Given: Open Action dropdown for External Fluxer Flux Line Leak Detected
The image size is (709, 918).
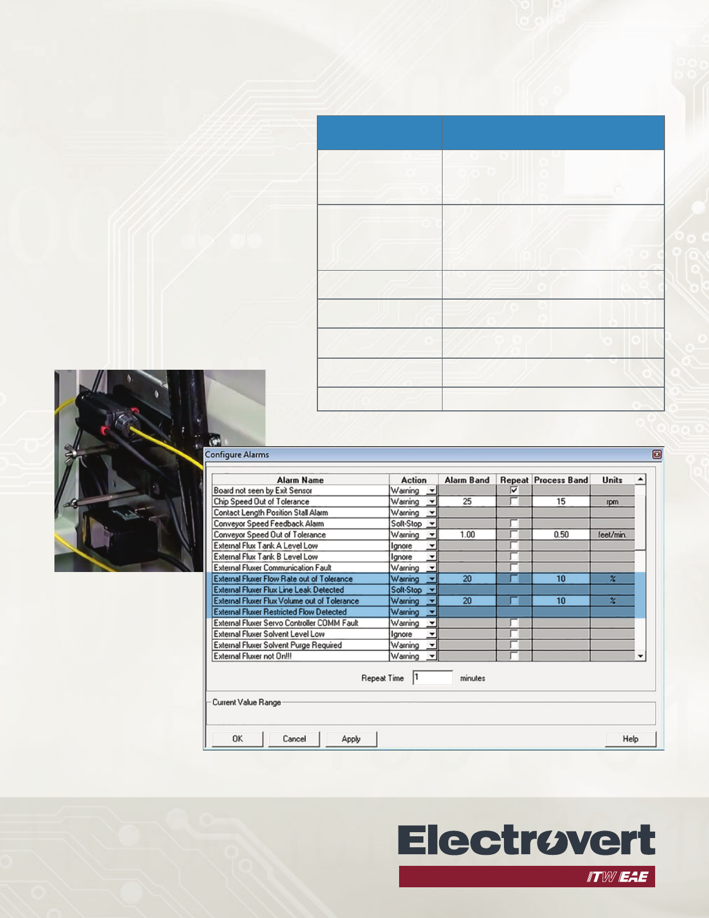Looking at the screenshot, I should coord(432,590).
